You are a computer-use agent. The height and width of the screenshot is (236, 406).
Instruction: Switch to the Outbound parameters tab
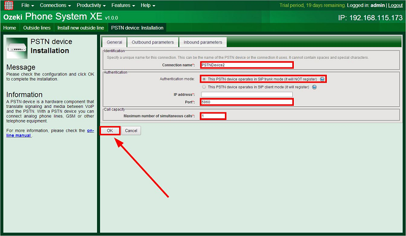(x=153, y=43)
